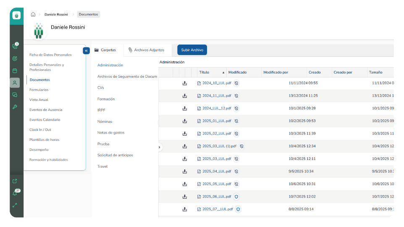The width and height of the screenshot is (404, 227).
Task: Download the 2024_10_LUL.pdf file
Action: 185,83
